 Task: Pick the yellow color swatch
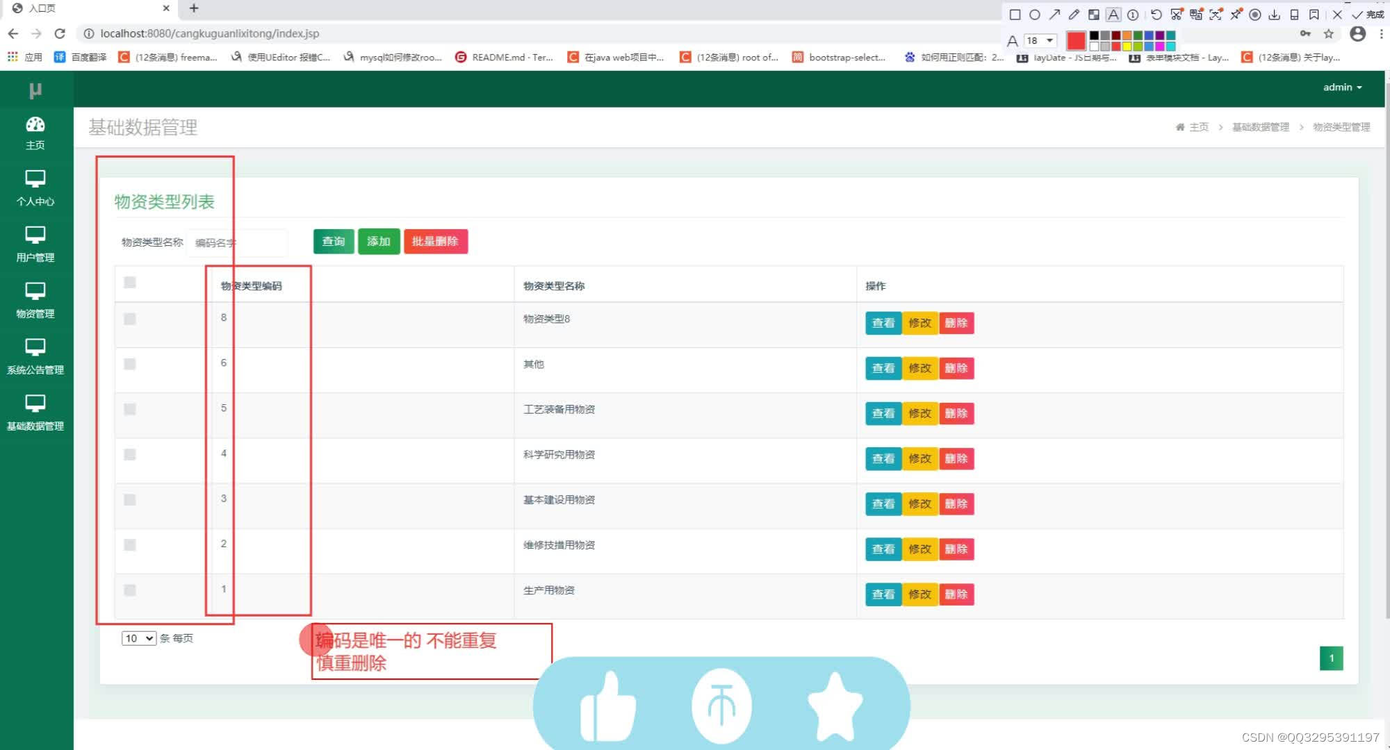click(x=1127, y=46)
